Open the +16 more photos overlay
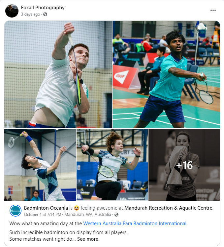 click(184, 165)
